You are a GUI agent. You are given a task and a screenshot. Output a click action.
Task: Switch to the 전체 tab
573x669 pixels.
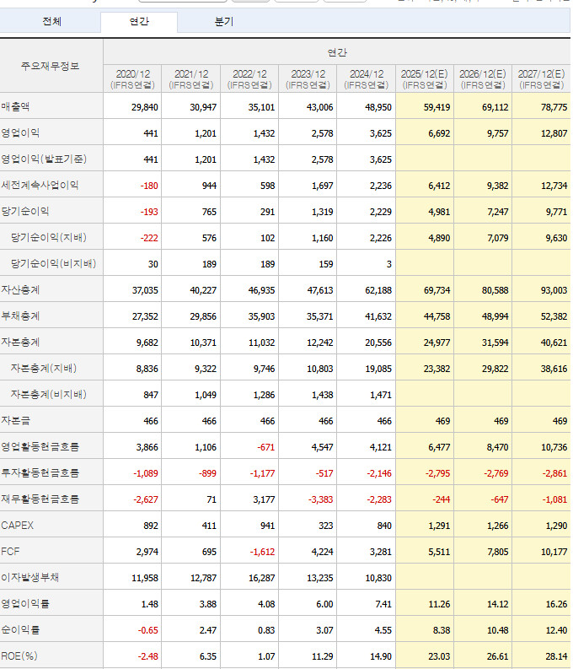51,21
